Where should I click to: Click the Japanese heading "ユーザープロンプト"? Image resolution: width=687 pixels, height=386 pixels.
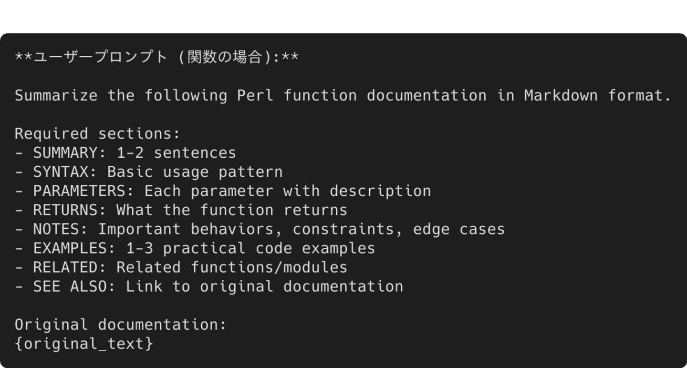tap(100, 57)
